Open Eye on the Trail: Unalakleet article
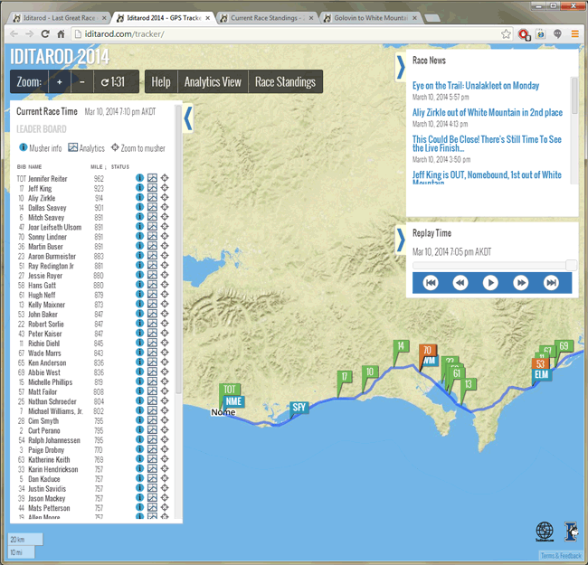The height and width of the screenshot is (565, 588). click(476, 85)
